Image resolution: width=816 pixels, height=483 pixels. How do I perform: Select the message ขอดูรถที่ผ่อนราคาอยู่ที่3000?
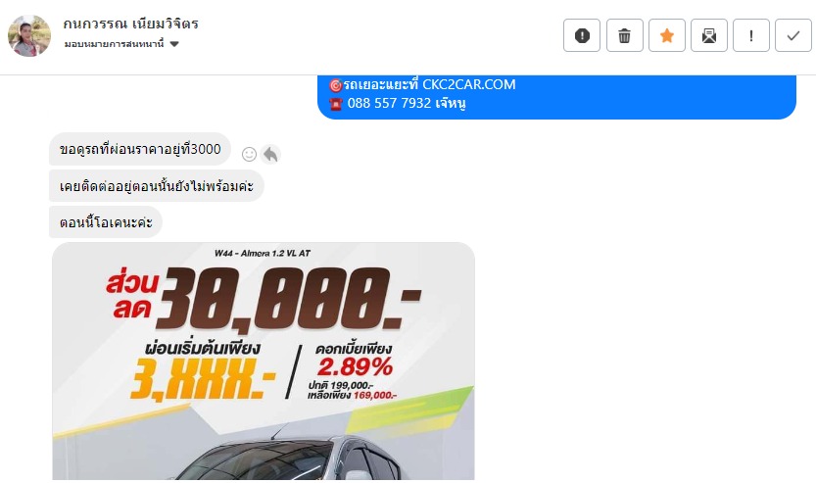[x=140, y=149]
